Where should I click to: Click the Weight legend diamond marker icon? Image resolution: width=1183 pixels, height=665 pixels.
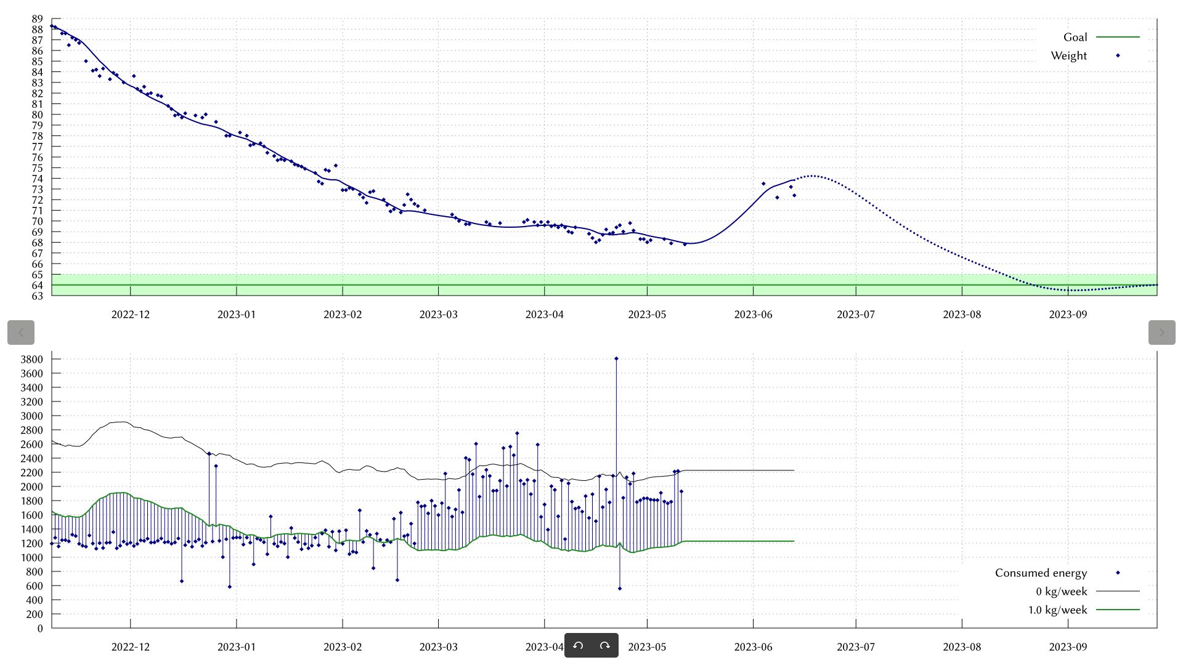[x=1118, y=55]
